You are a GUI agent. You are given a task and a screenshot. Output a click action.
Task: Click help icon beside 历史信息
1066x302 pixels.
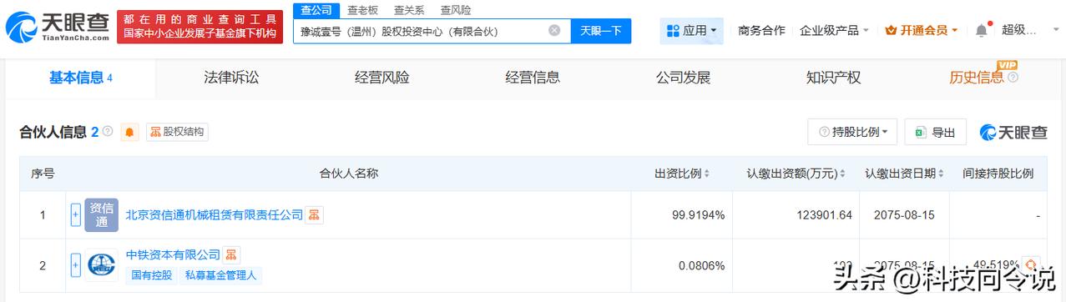1013,78
